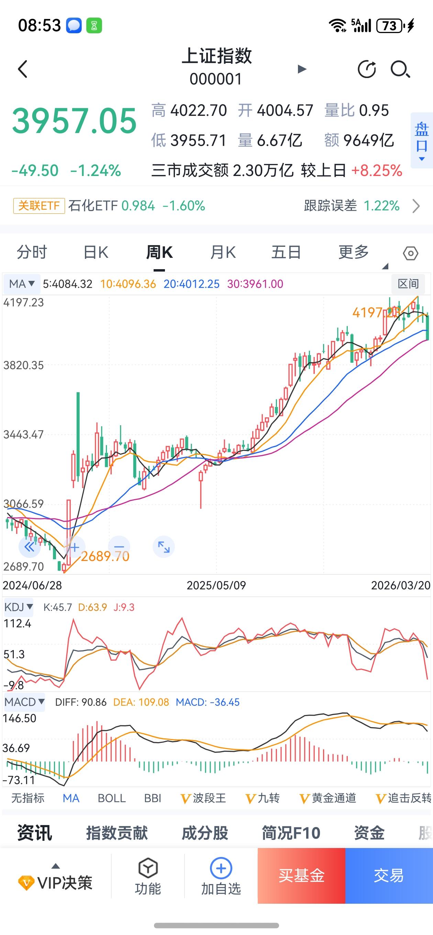Expand the chart to fullscreen
Screen dimensions: 433x935
pyautogui.click(x=163, y=548)
